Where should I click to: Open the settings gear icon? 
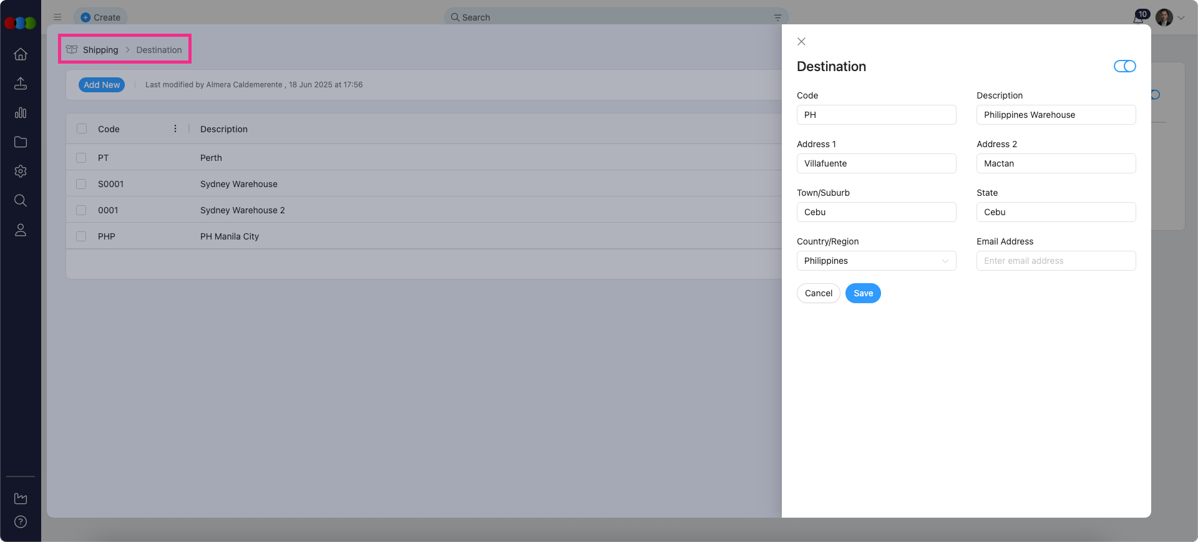point(21,172)
